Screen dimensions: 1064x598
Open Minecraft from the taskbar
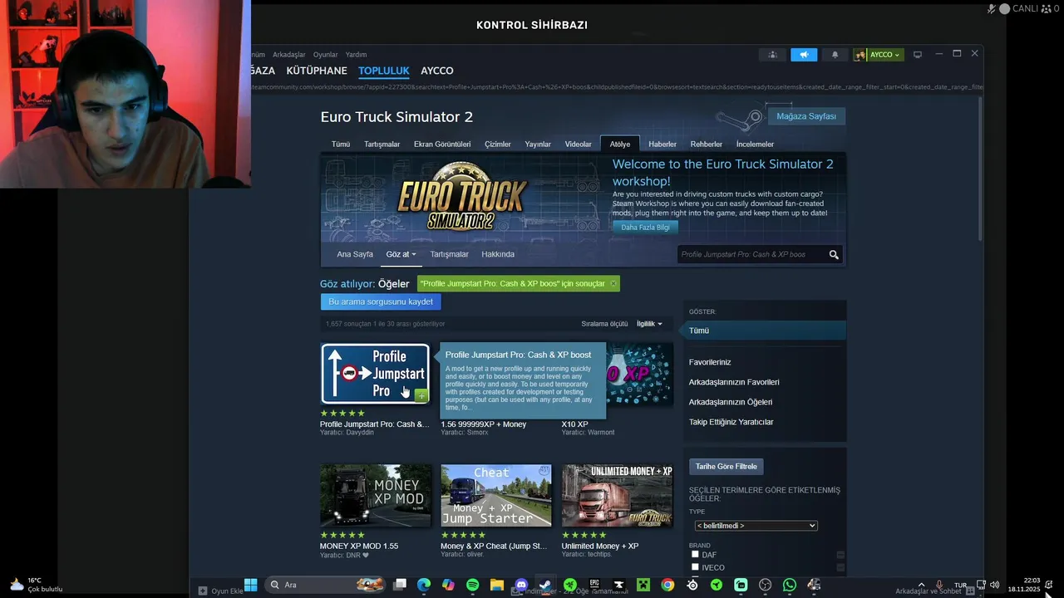[x=643, y=585]
